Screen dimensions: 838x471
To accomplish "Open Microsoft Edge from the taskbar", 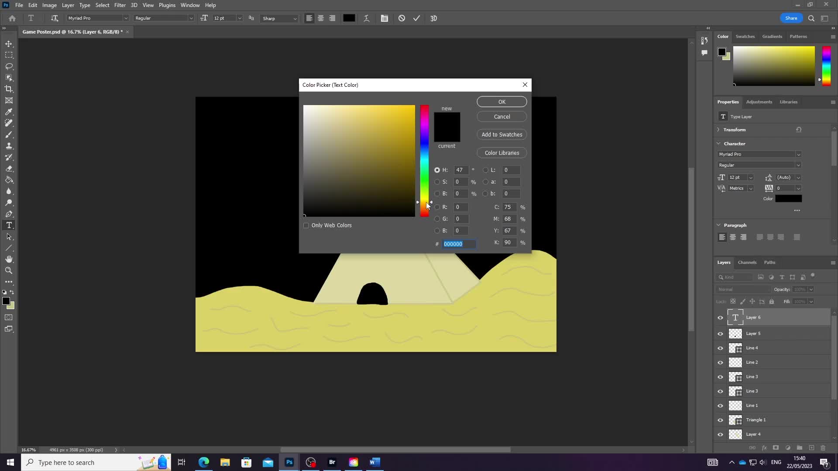I will 204,462.
